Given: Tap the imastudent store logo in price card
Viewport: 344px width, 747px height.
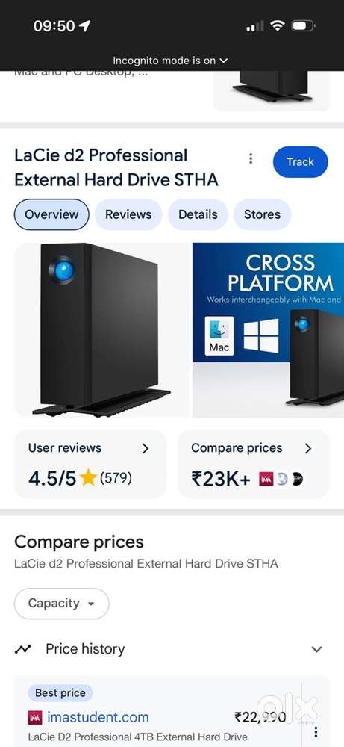Looking at the screenshot, I should point(266,479).
